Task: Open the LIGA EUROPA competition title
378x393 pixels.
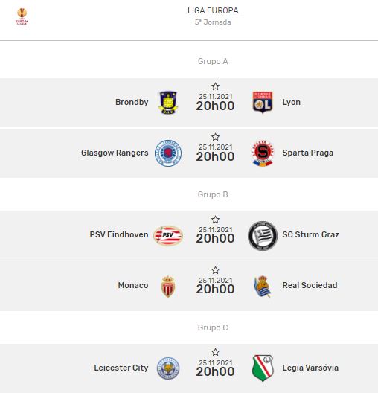Action: point(213,10)
